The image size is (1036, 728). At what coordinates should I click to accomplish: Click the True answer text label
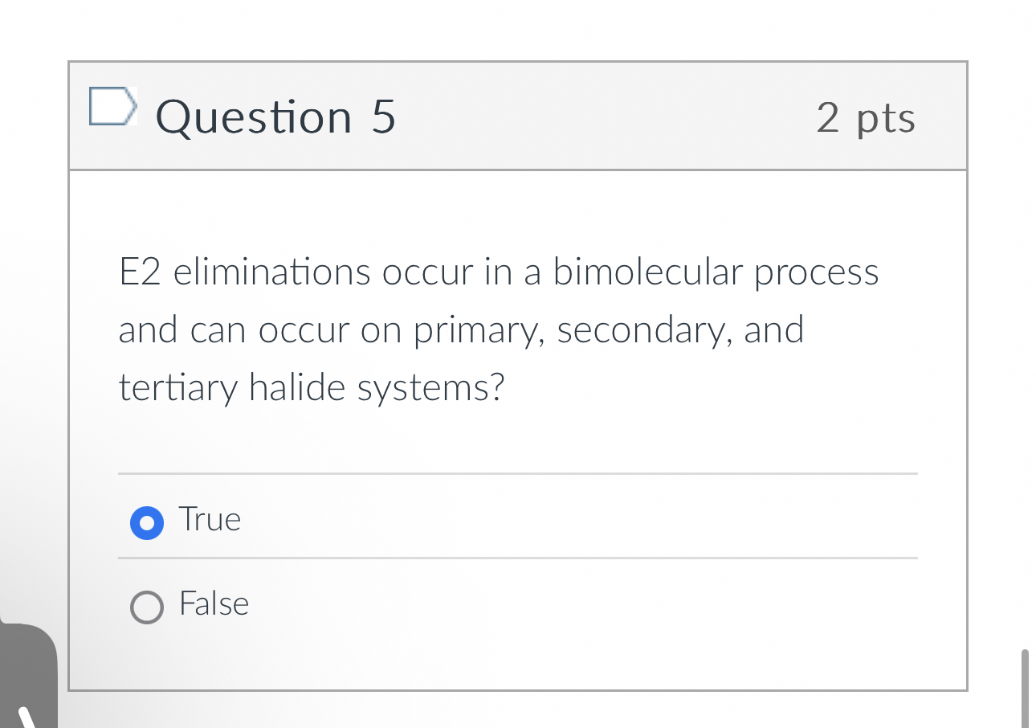pyautogui.click(x=209, y=520)
